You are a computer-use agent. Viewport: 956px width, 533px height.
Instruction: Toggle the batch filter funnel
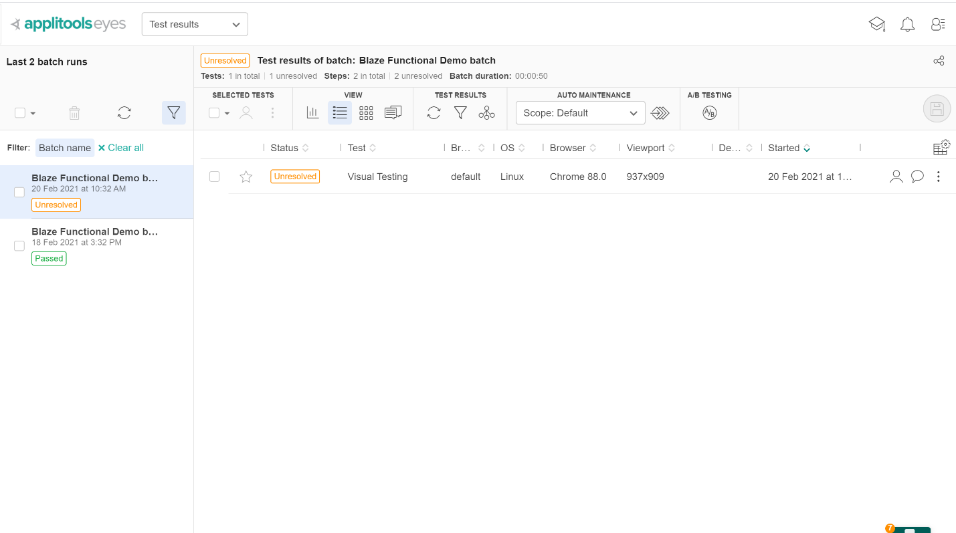coord(174,113)
